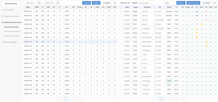Open Review record statistics page

pos(12,36)
